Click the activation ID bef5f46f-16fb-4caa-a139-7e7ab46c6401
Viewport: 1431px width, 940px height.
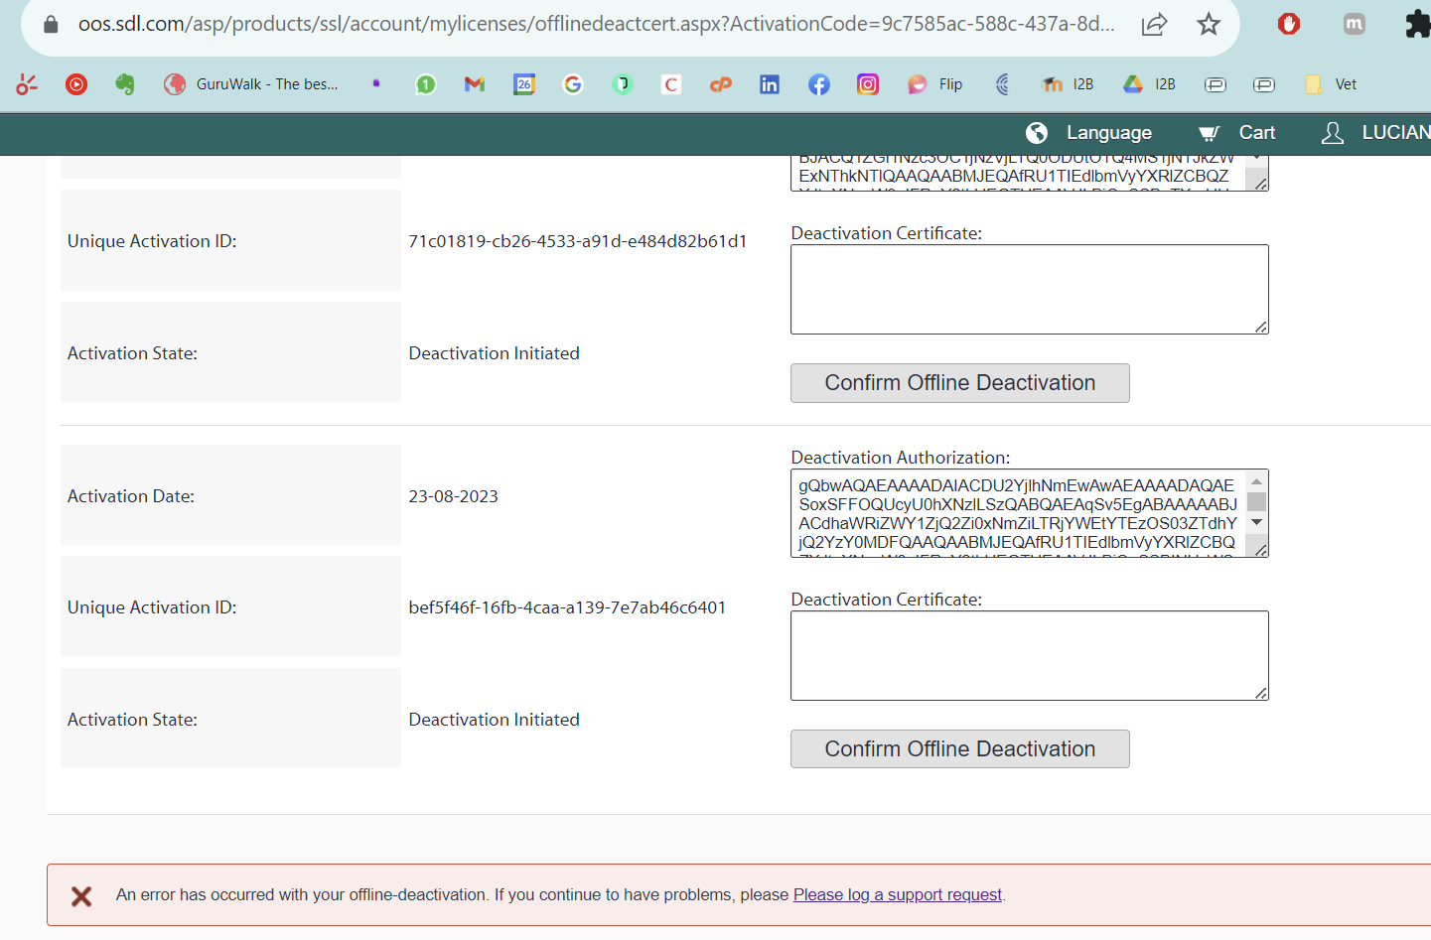(567, 607)
